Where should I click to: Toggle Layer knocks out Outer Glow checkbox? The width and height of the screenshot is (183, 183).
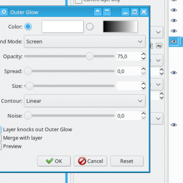[x=0, y=129]
